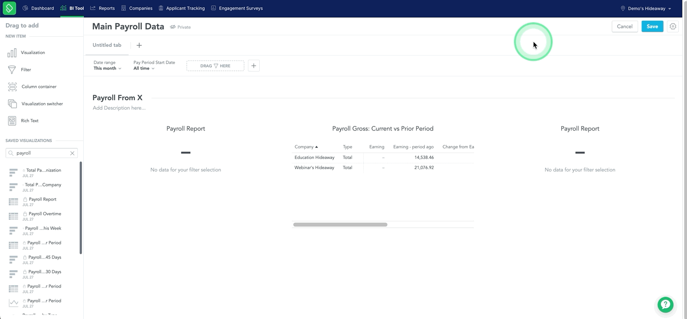Viewport: 687px width, 319px height.
Task: Click the 14,538.46 value cell
Action: coord(424,158)
